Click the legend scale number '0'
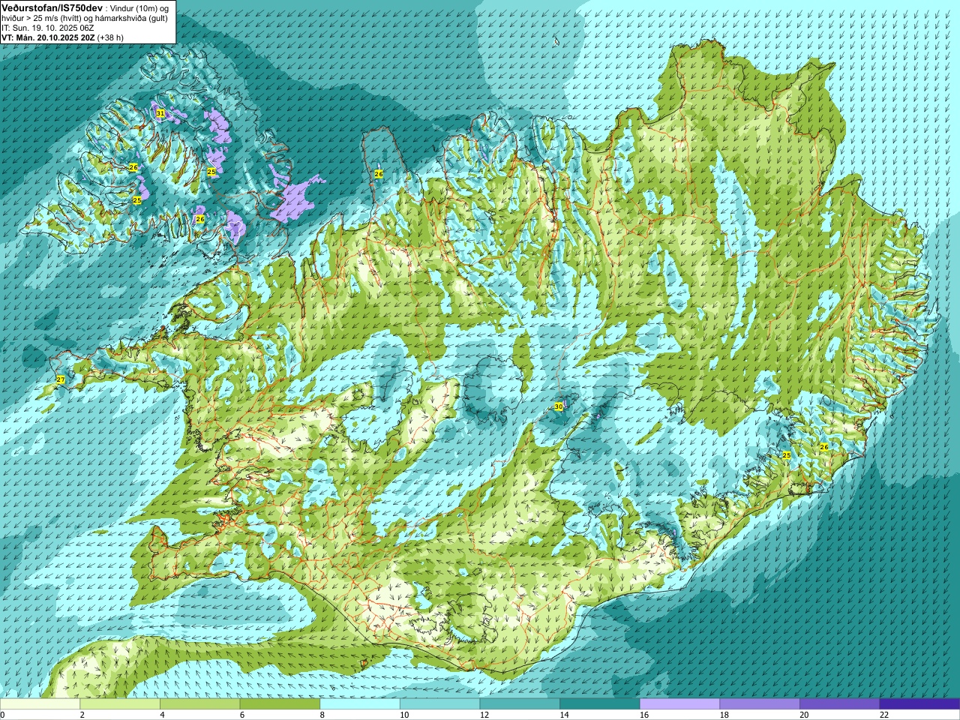The image size is (960, 720). click(x=3, y=715)
